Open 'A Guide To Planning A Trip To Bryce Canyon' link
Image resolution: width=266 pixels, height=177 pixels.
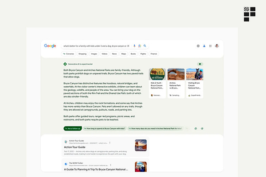tap(96, 169)
